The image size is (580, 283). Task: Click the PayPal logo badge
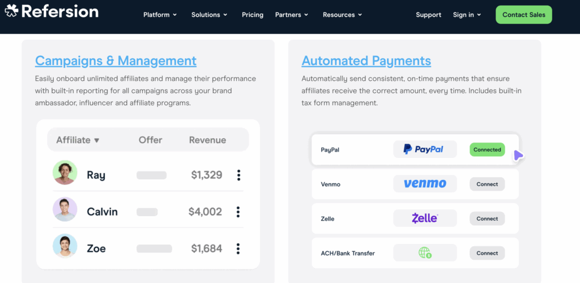click(x=425, y=149)
